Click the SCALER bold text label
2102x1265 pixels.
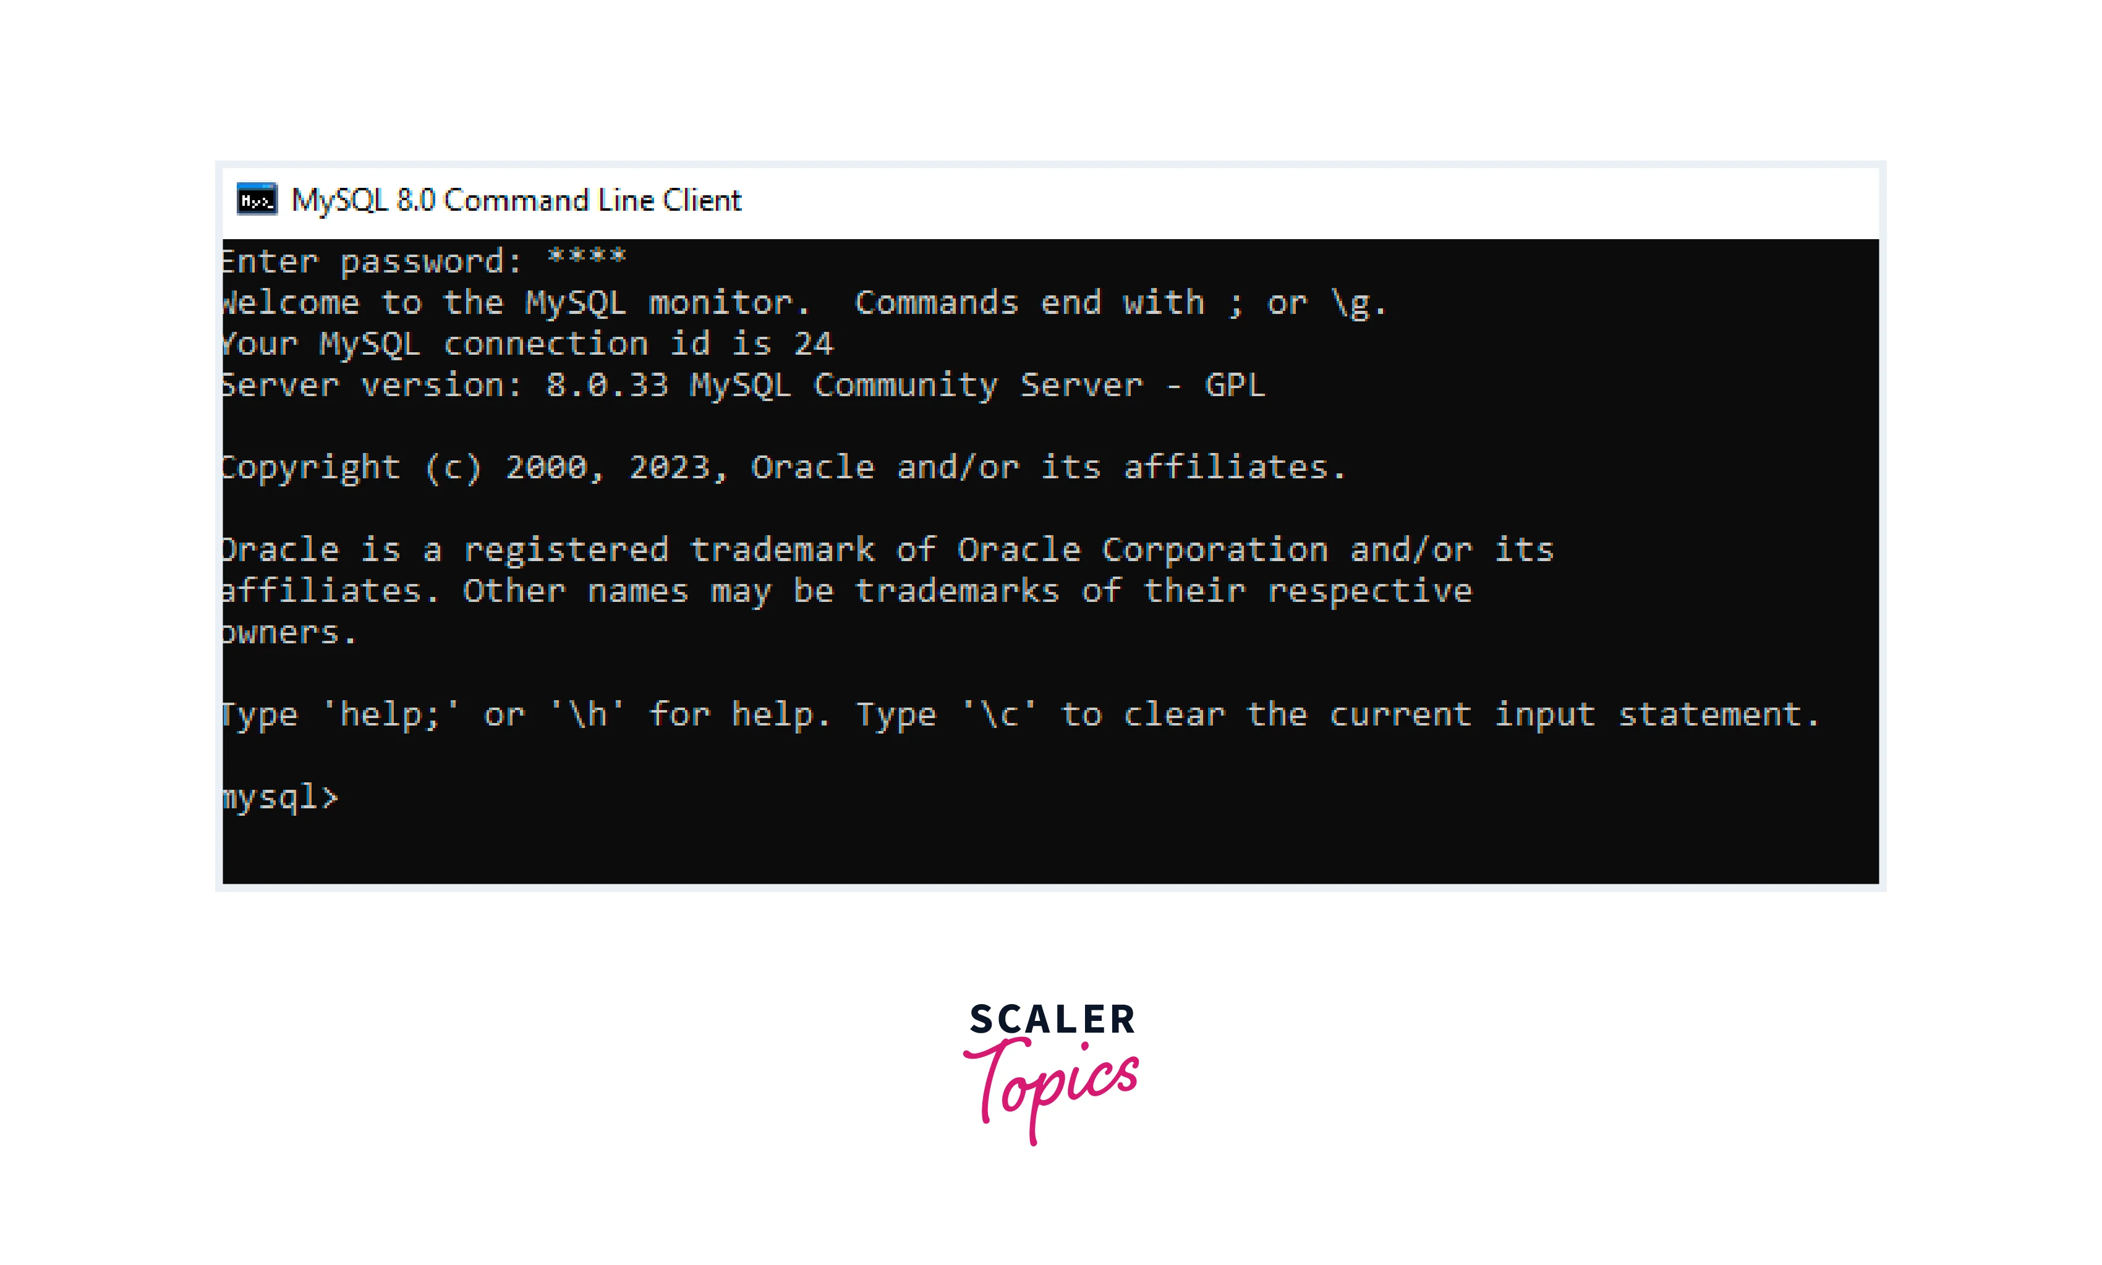pos(1052,1017)
